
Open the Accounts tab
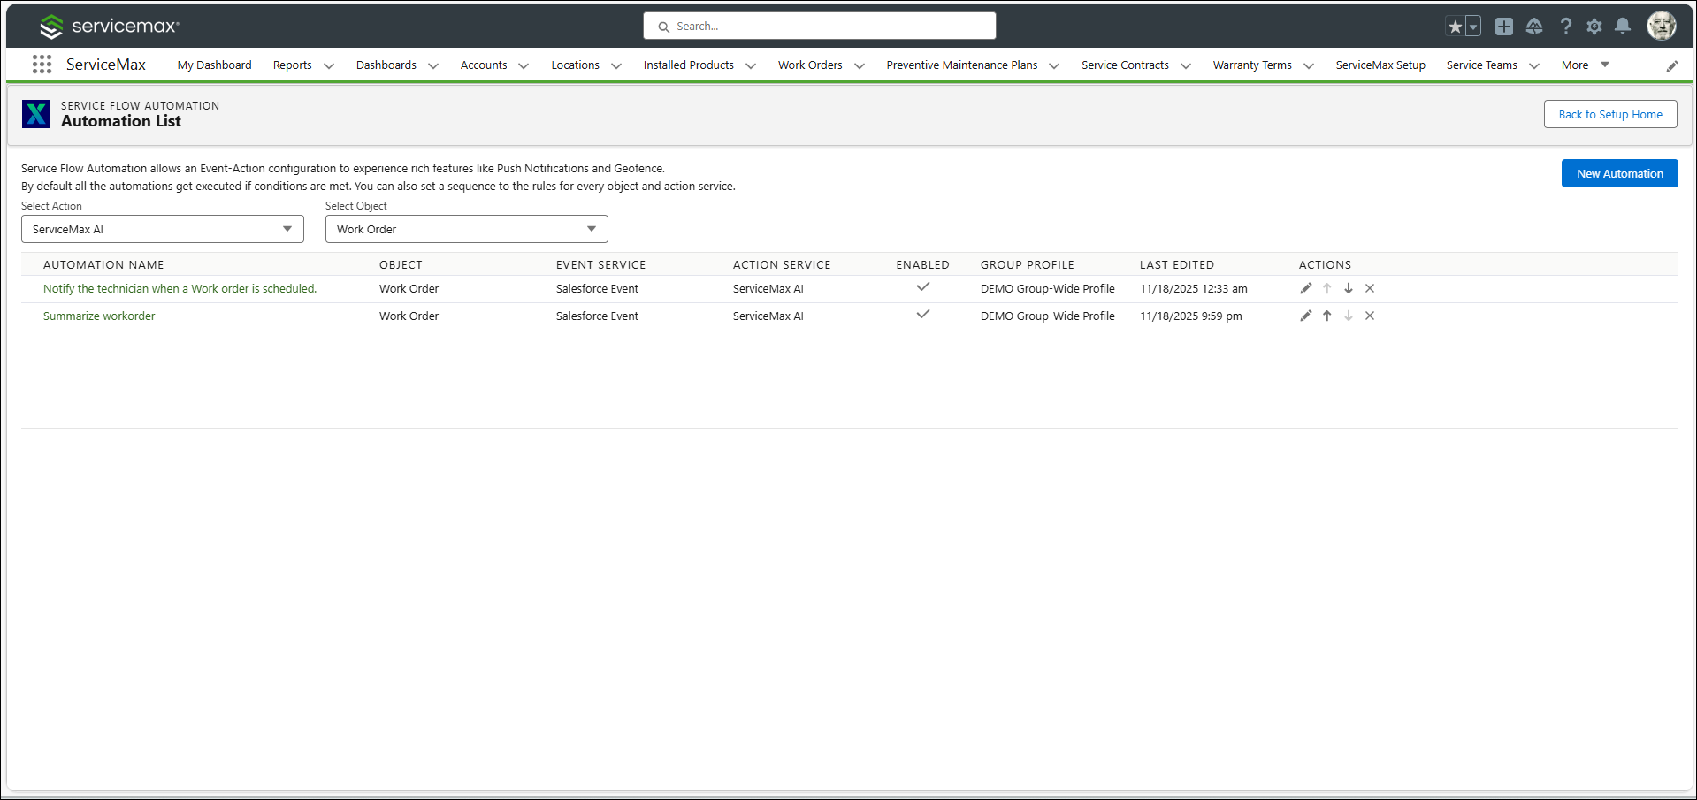coord(484,65)
